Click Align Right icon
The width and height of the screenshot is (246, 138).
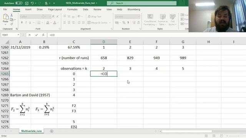[73, 23]
